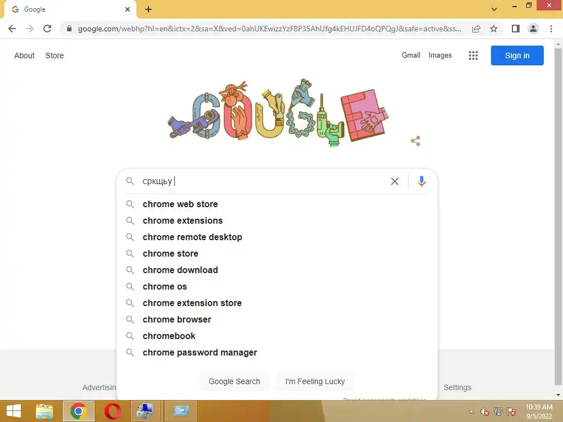The width and height of the screenshot is (563, 422).
Task: Click the Chrome taskbar icon
Action: point(79,411)
